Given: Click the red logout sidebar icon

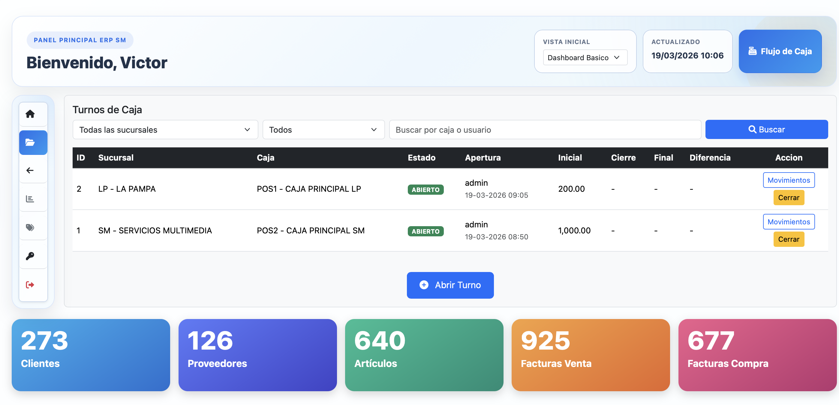Looking at the screenshot, I should (30, 285).
